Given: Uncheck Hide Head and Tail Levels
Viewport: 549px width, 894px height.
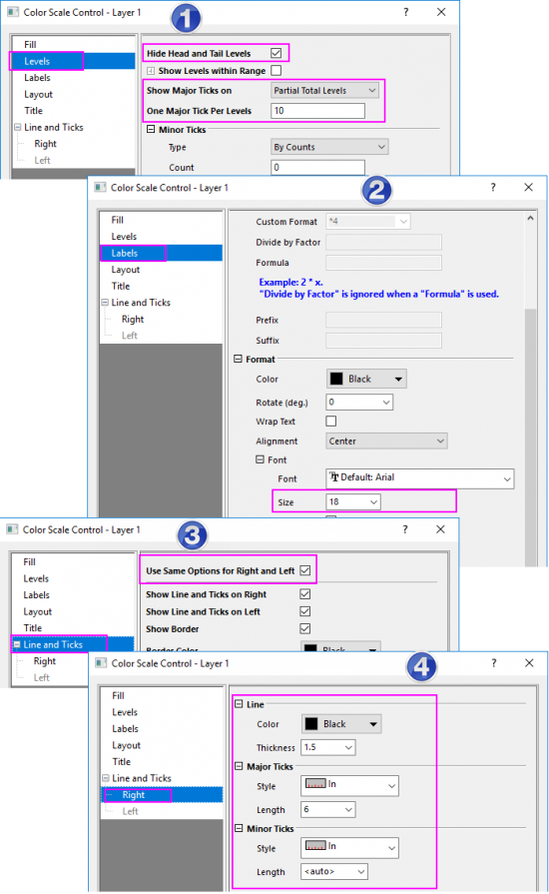Looking at the screenshot, I should click(x=276, y=53).
